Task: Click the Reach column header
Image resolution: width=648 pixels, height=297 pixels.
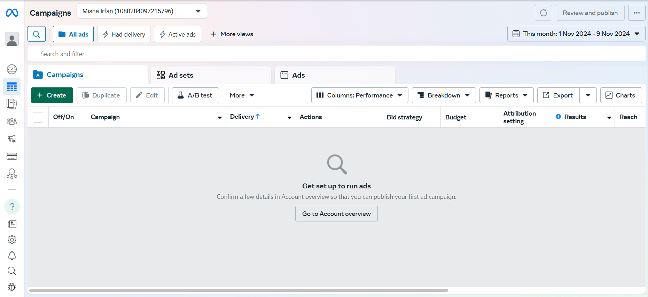Action: point(628,117)
